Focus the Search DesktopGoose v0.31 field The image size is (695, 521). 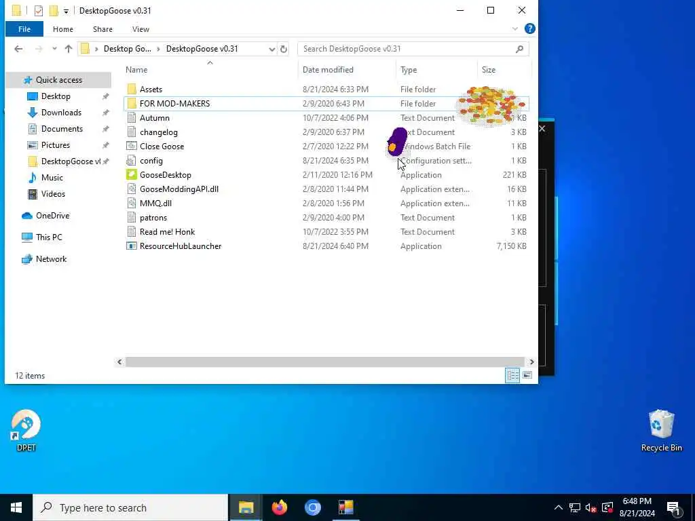(x=413, y=49)
